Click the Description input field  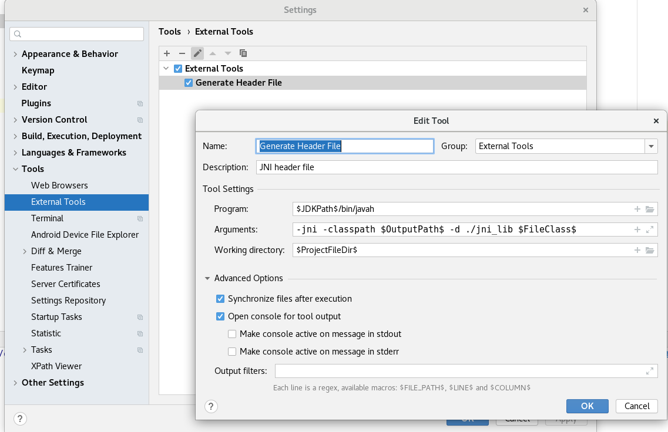(456, 167)
